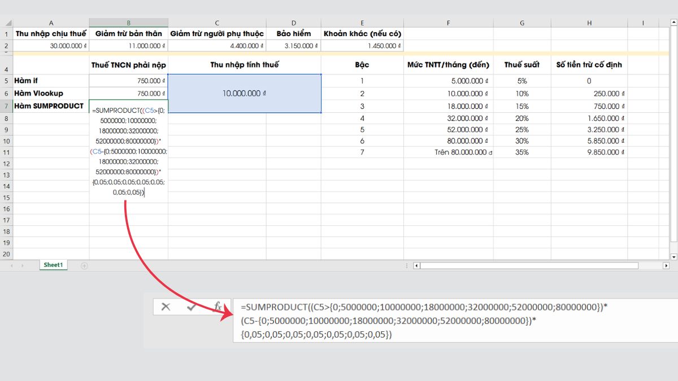Click the vertical scrollbar down arrow
Image resolution: width=678 pixels, height=381 pixels.
pos(672,256)
